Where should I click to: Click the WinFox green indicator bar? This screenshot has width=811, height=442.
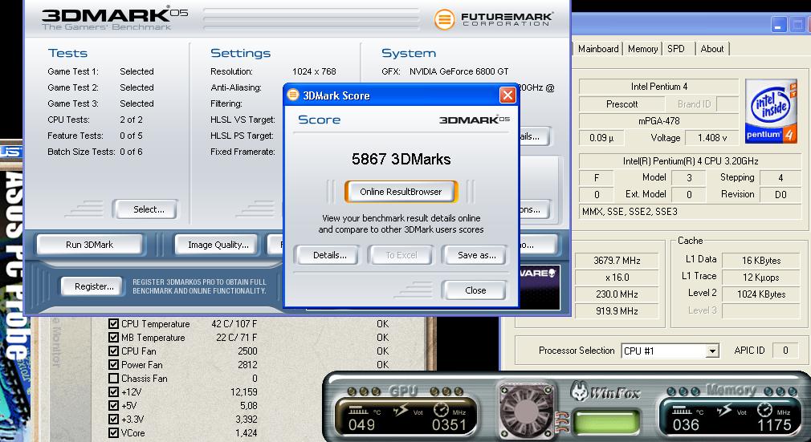point(608,420)
